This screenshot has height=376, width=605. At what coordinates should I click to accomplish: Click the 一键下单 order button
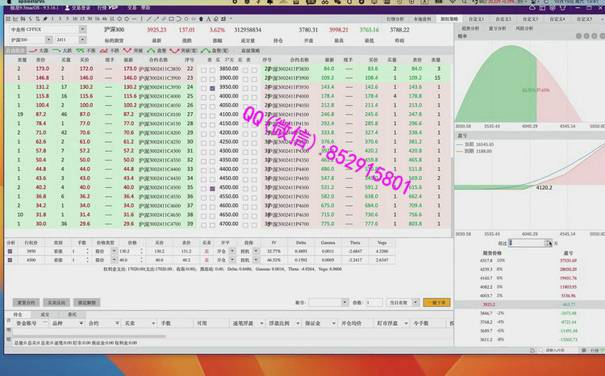(x=436, y=302)
